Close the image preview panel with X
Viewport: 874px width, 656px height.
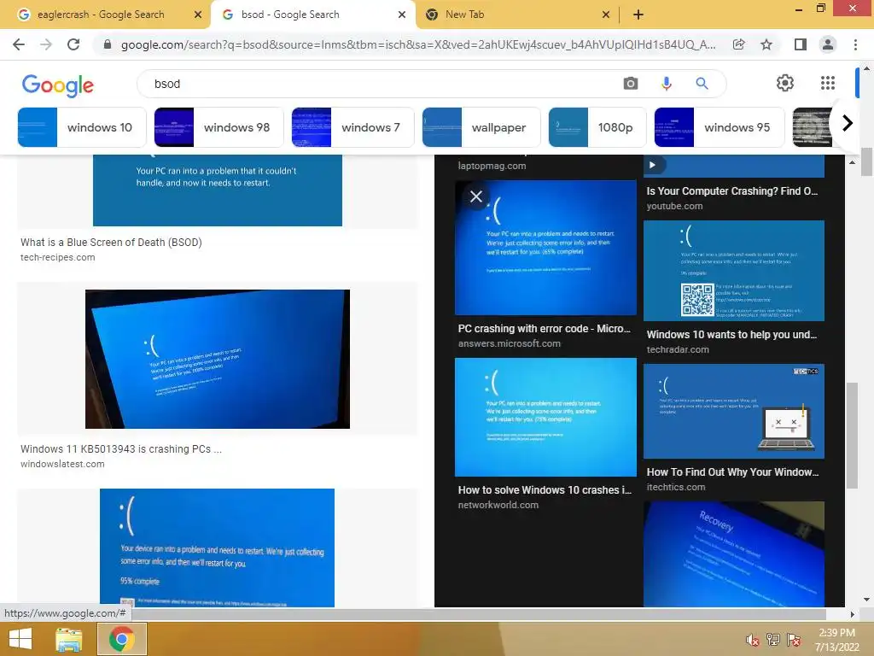tap(476, 196)
